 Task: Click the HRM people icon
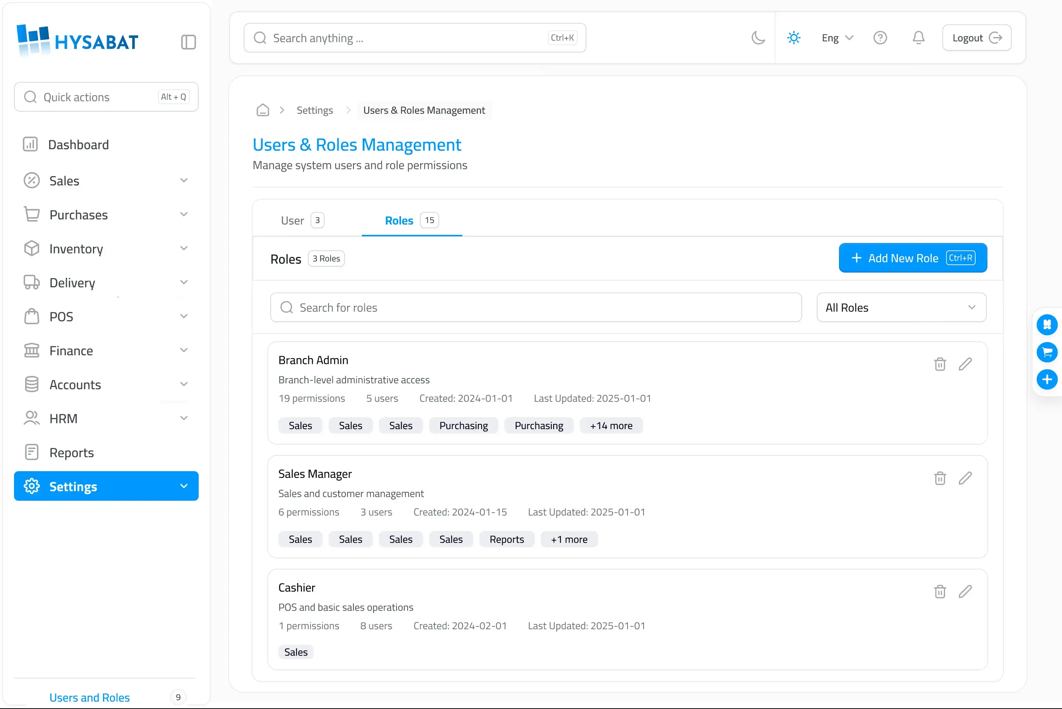point(32,418)
